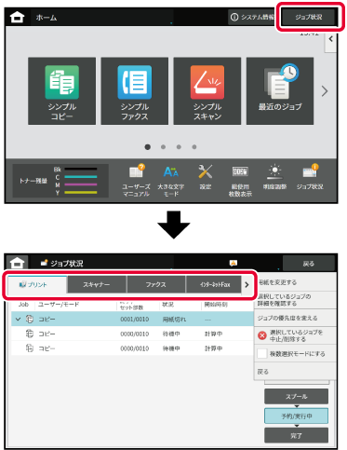The height and width of the screenshot is (450, 347).
Task: Choose ジョブの優先度を変える
Action: [x=295, y=318]
